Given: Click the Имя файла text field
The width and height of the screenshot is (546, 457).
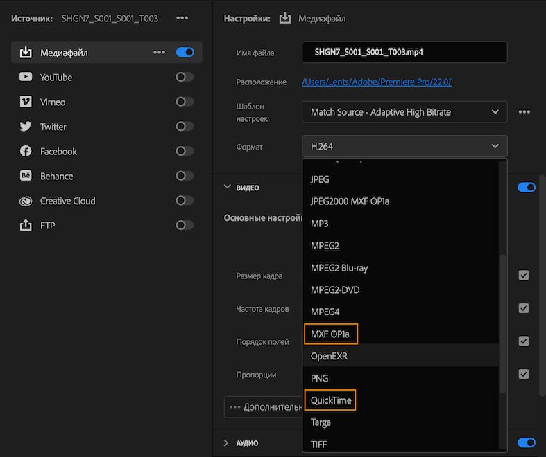Looking at the screenshot, I should pyautogui.click(x=404, y=52).
